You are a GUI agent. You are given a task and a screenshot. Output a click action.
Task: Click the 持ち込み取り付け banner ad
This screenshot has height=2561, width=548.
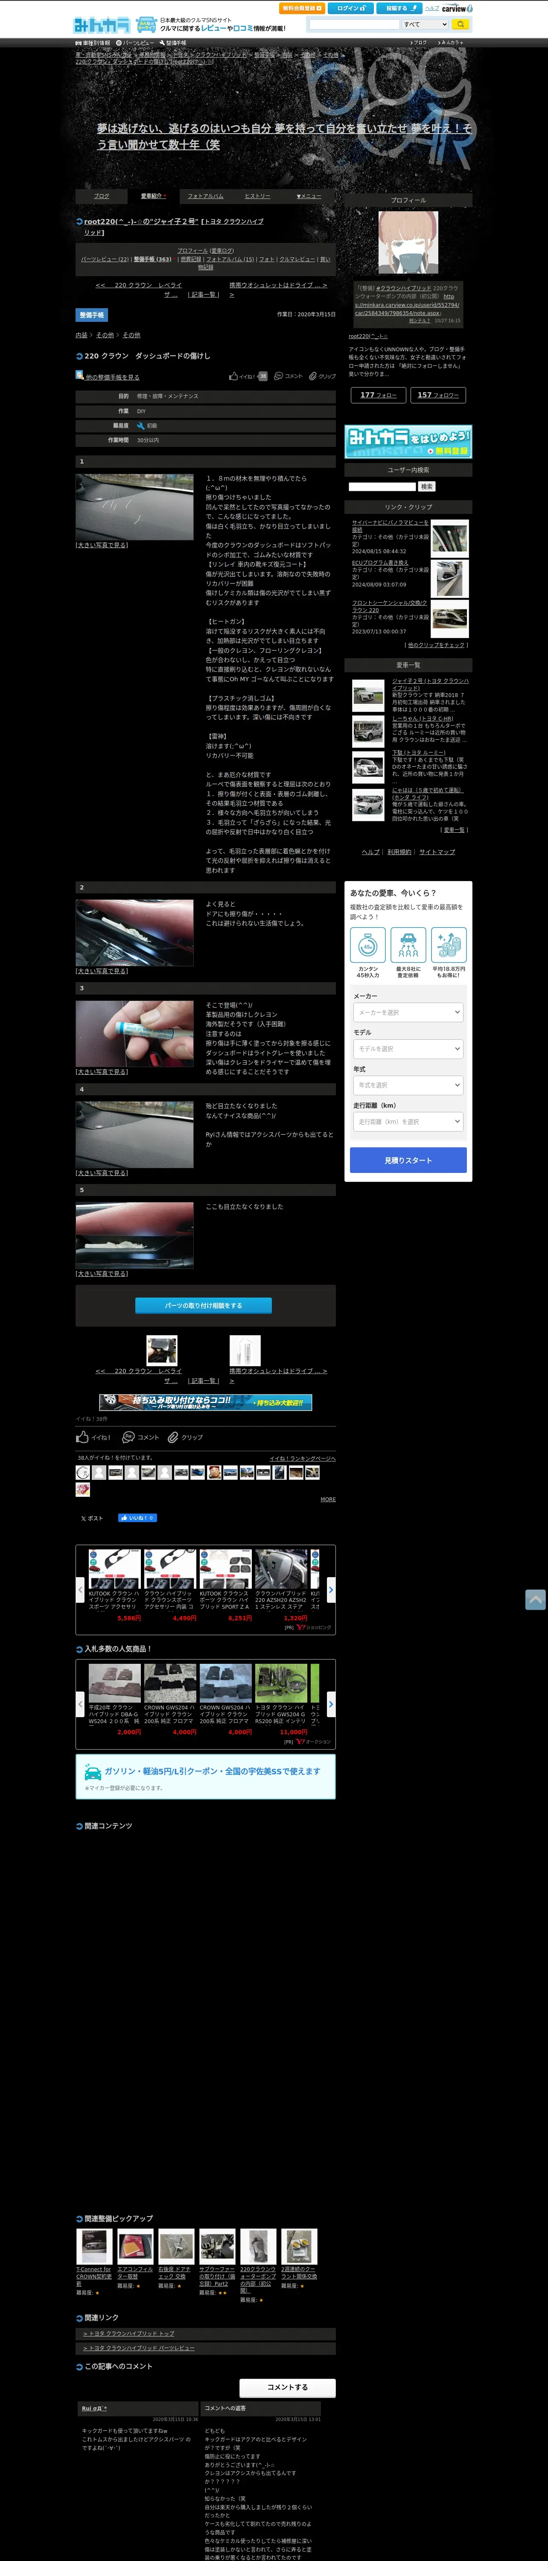tap(205, 1403)
